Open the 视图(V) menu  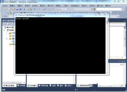[20, 6]
